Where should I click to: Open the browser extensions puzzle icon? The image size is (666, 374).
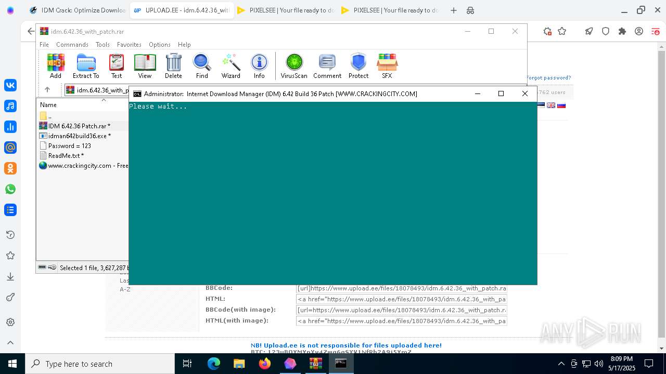(x=622, y=31)
